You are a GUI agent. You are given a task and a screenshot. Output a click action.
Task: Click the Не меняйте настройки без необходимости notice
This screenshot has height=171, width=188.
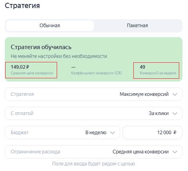[59, 56]
